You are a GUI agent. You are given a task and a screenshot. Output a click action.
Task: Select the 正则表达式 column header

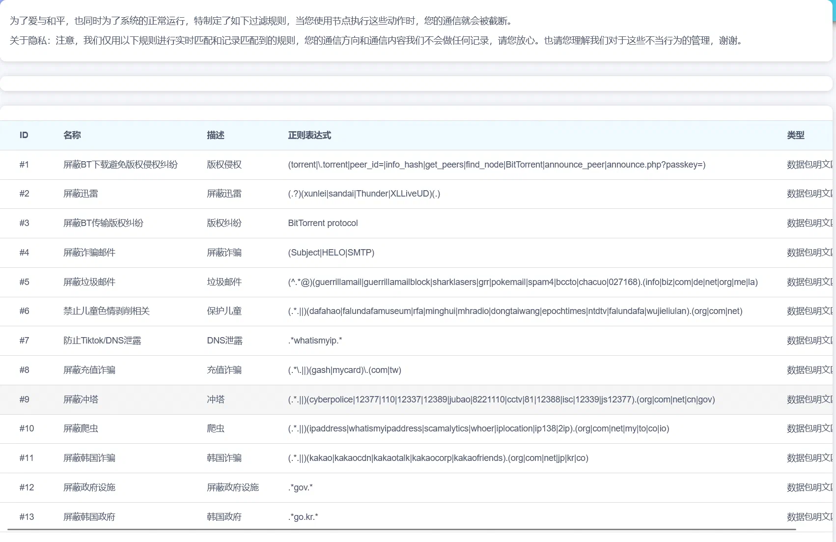pyautogui.click(x=309, y=135)
